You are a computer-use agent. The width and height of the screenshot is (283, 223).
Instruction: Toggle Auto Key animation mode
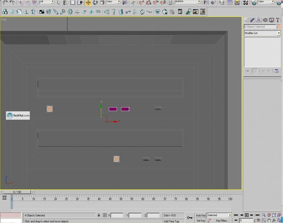click(200, 215)
